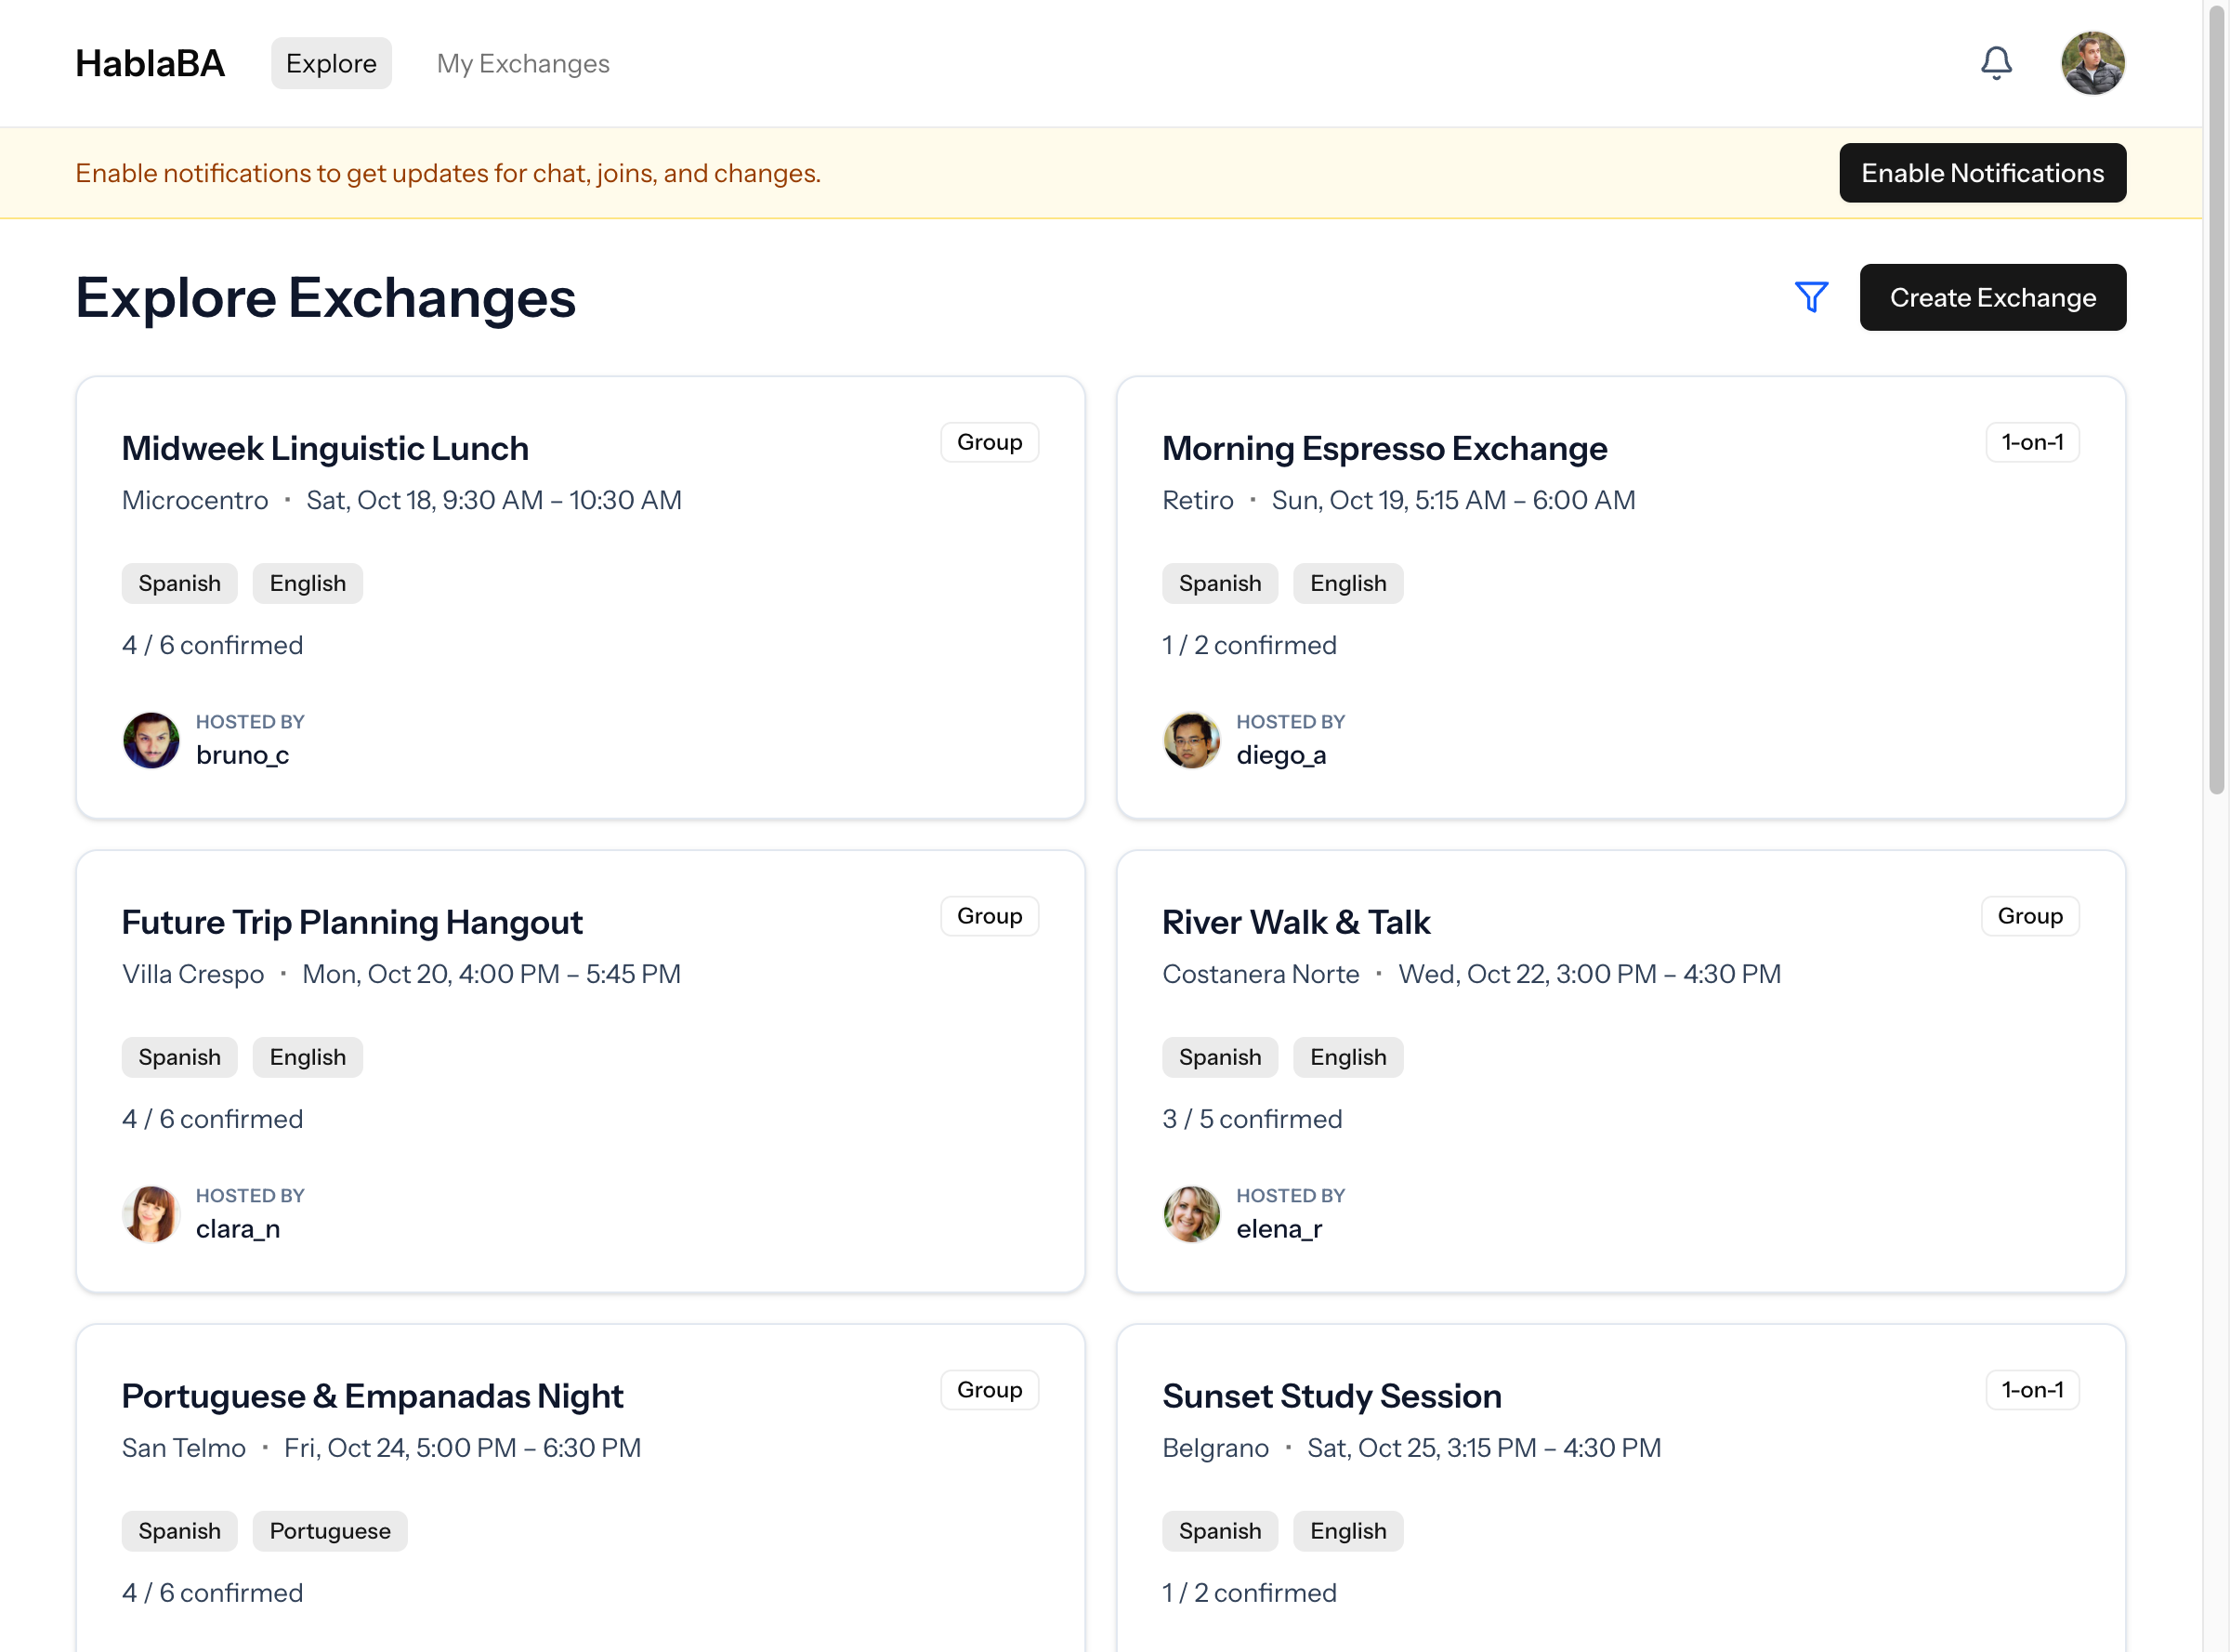Open Portuguese & Empanadas Night title

(x=372, y=1396)
